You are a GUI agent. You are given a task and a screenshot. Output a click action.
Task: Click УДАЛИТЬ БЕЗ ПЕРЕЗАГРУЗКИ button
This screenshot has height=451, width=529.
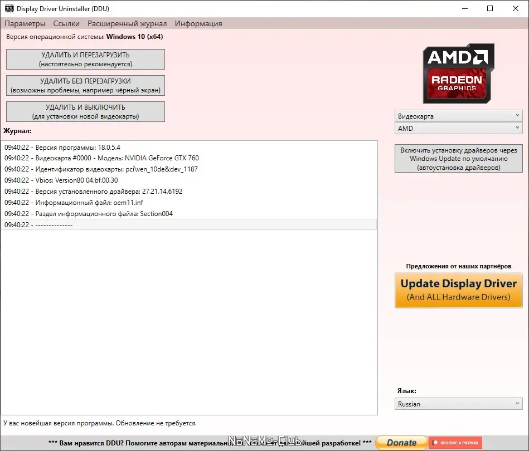point(85,86)
